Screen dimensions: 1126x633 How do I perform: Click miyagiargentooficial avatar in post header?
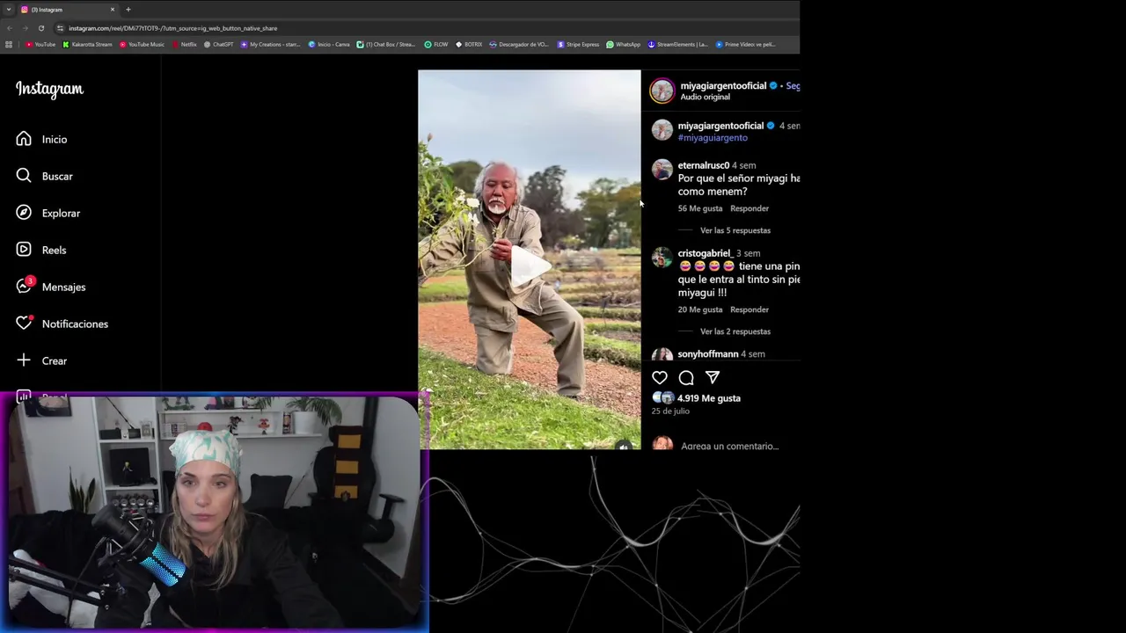pos(662,91)
